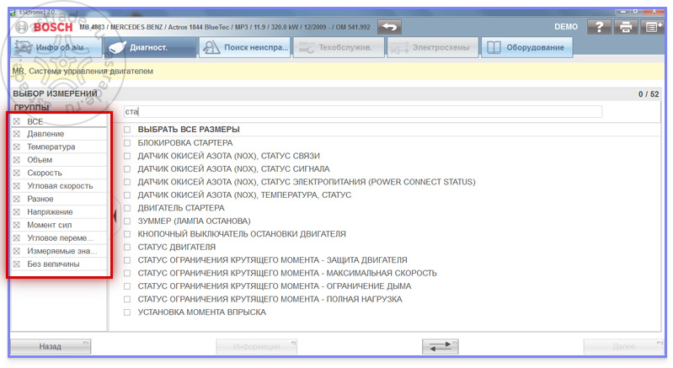Check СТАТУС ДВИГАТЕЛЯ checkbox
Screen dimensions: 673x368
127,247
